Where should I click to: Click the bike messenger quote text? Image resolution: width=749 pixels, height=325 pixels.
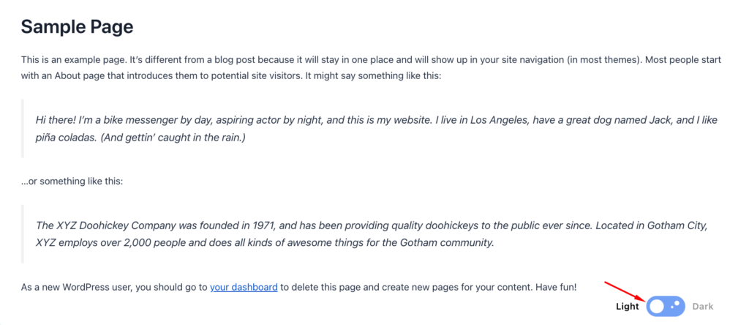click(x=377, y=129)
